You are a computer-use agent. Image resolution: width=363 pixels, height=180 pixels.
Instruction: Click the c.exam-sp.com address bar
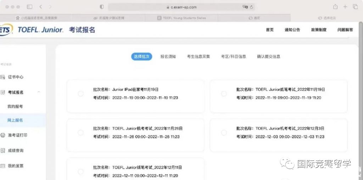[181, 7]
